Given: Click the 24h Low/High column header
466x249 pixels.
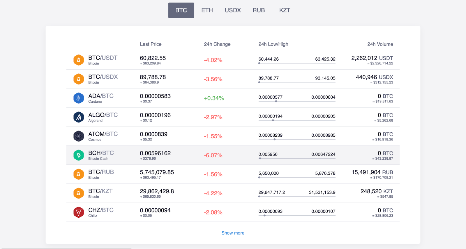Looking at the screenshot, I should click(x=273, y=44).
